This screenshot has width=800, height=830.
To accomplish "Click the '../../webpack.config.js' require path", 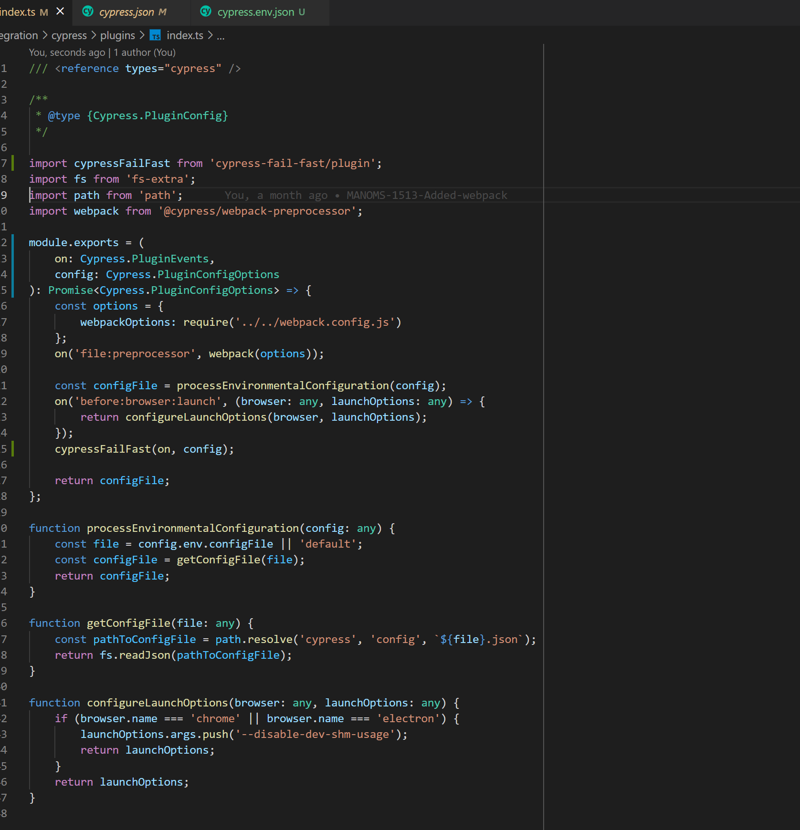I will (316, 322).
